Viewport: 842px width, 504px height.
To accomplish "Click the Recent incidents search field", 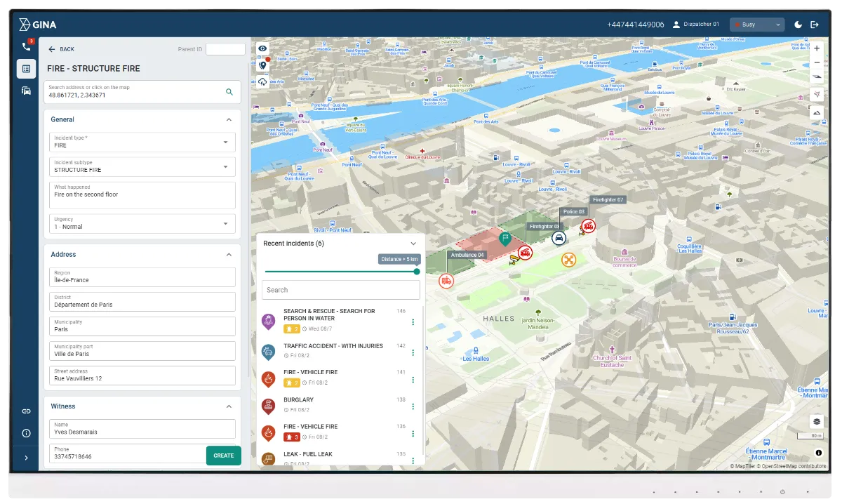I will (340, 289).
